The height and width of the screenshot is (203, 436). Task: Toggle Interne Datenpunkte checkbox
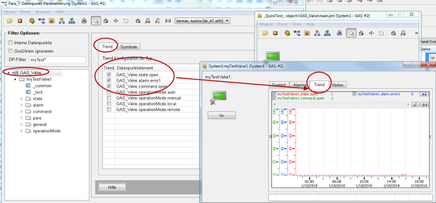tap(10, 43)
